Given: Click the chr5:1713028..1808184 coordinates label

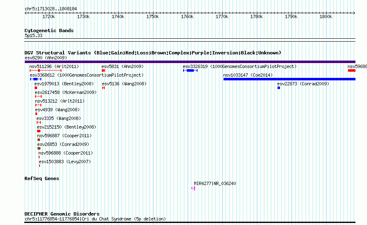Looking at the screenshot, I should pos(51,9).
